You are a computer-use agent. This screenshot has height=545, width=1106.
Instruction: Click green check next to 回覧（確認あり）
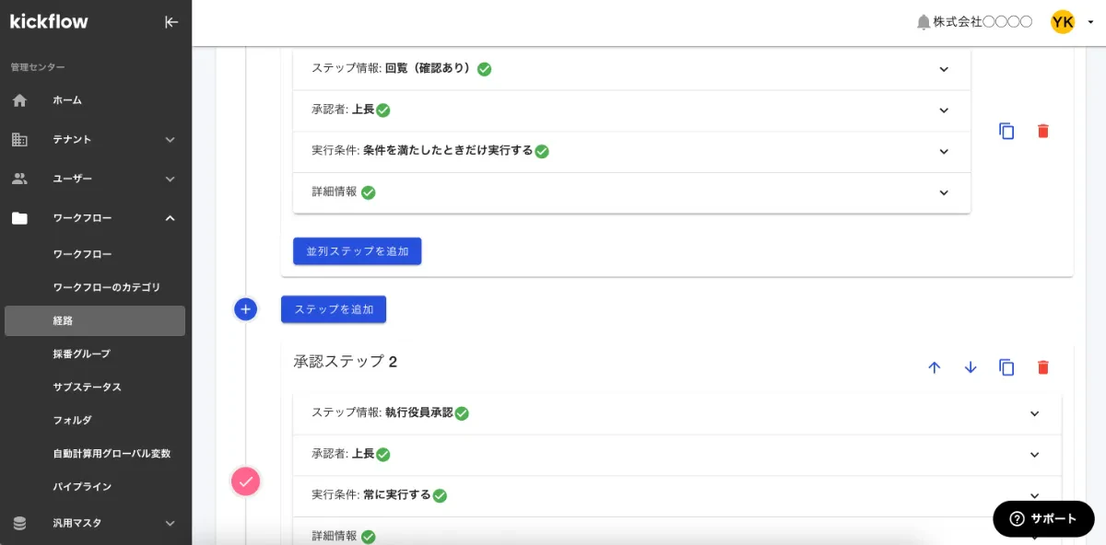[484, 69]
